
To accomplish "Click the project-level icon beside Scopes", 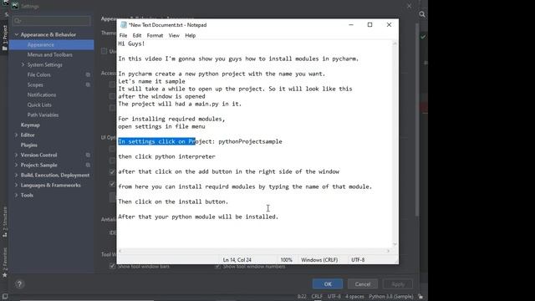I will [88, 84].
